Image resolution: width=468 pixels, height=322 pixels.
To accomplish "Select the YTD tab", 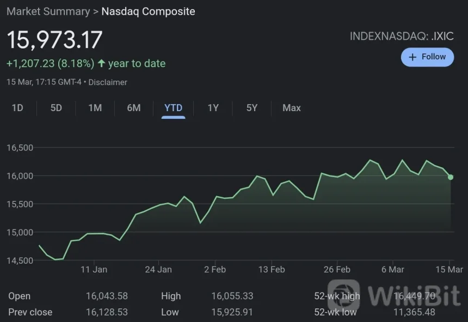I will click(174, 108).
